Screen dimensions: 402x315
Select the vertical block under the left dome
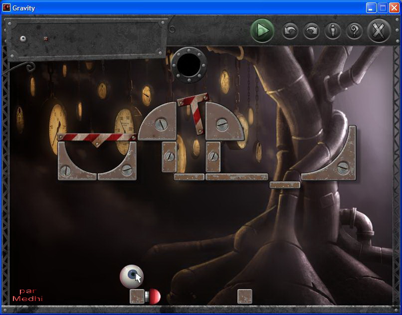point(169,157)
